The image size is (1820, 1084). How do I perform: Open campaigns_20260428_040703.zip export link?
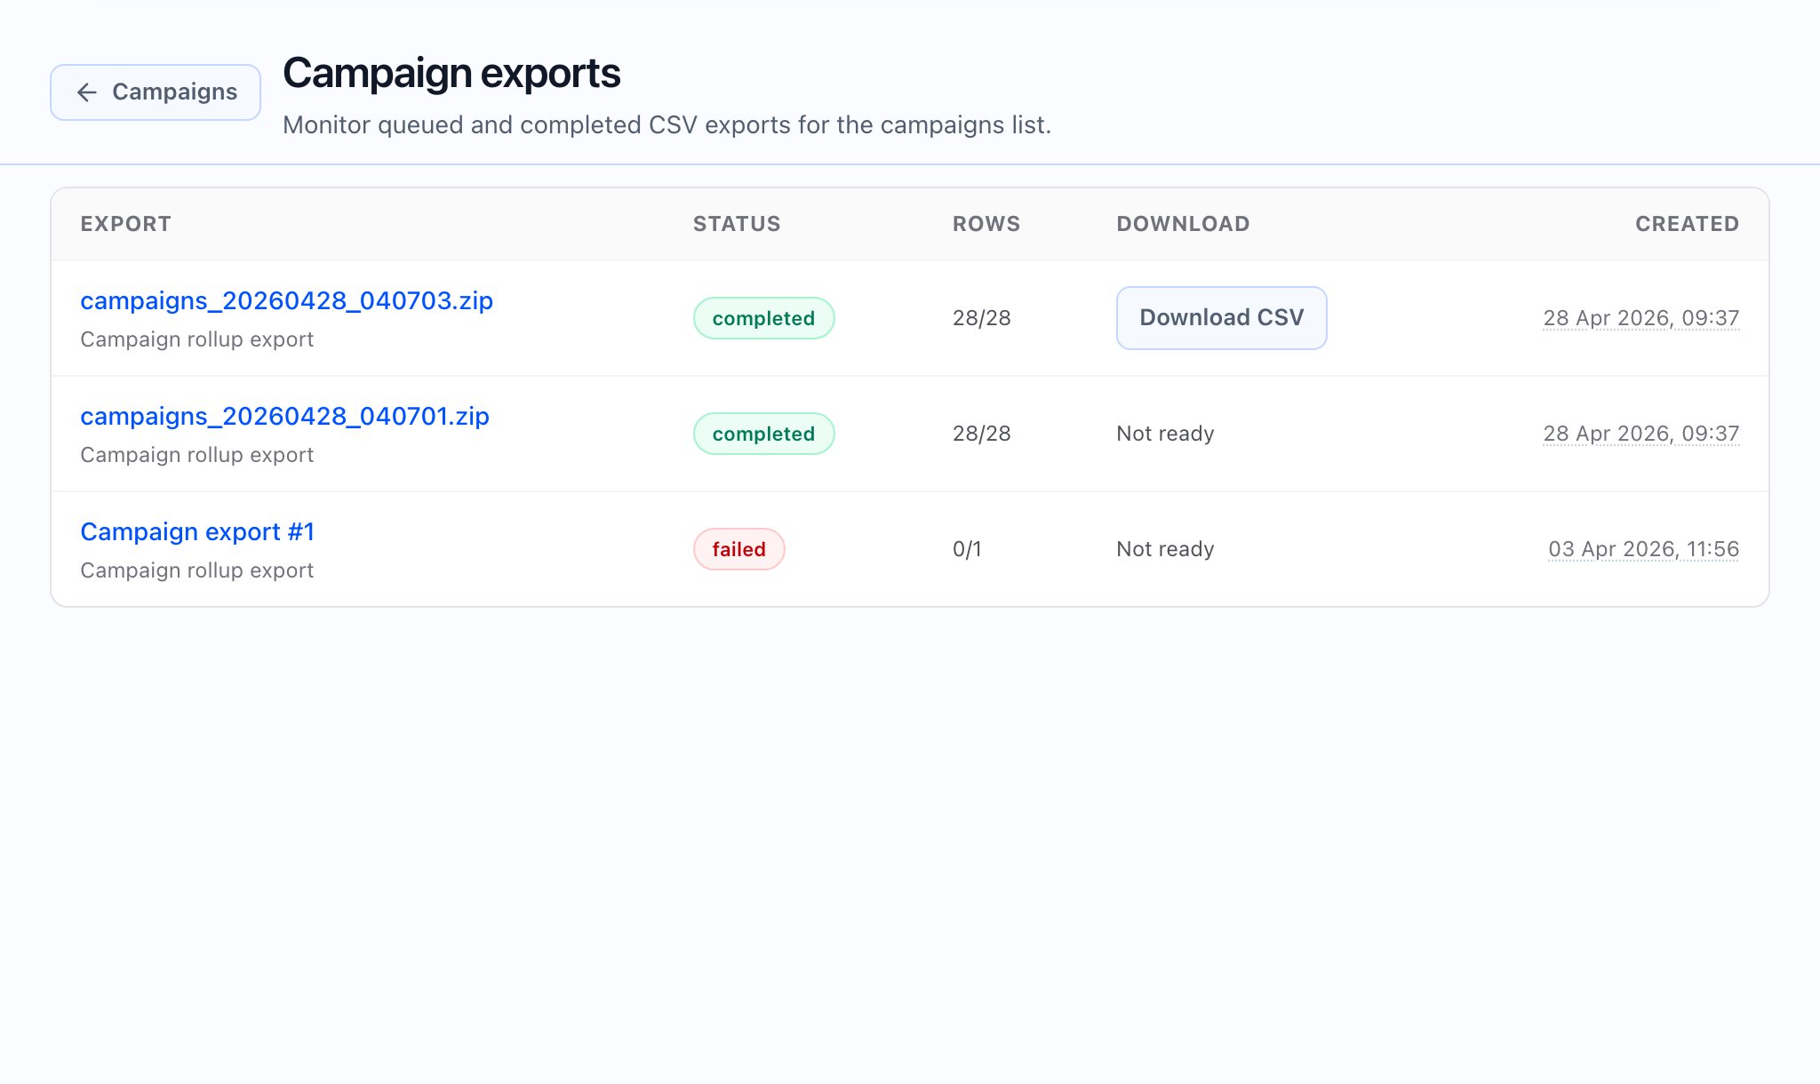click(x=286, y=301)
